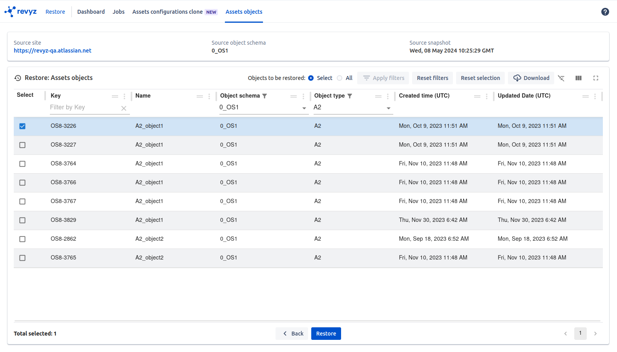The width and height of the screenshot is (617, 352).
Task: Uncheck the OS8-3226 row checkbox
Action: click(22, 126)
